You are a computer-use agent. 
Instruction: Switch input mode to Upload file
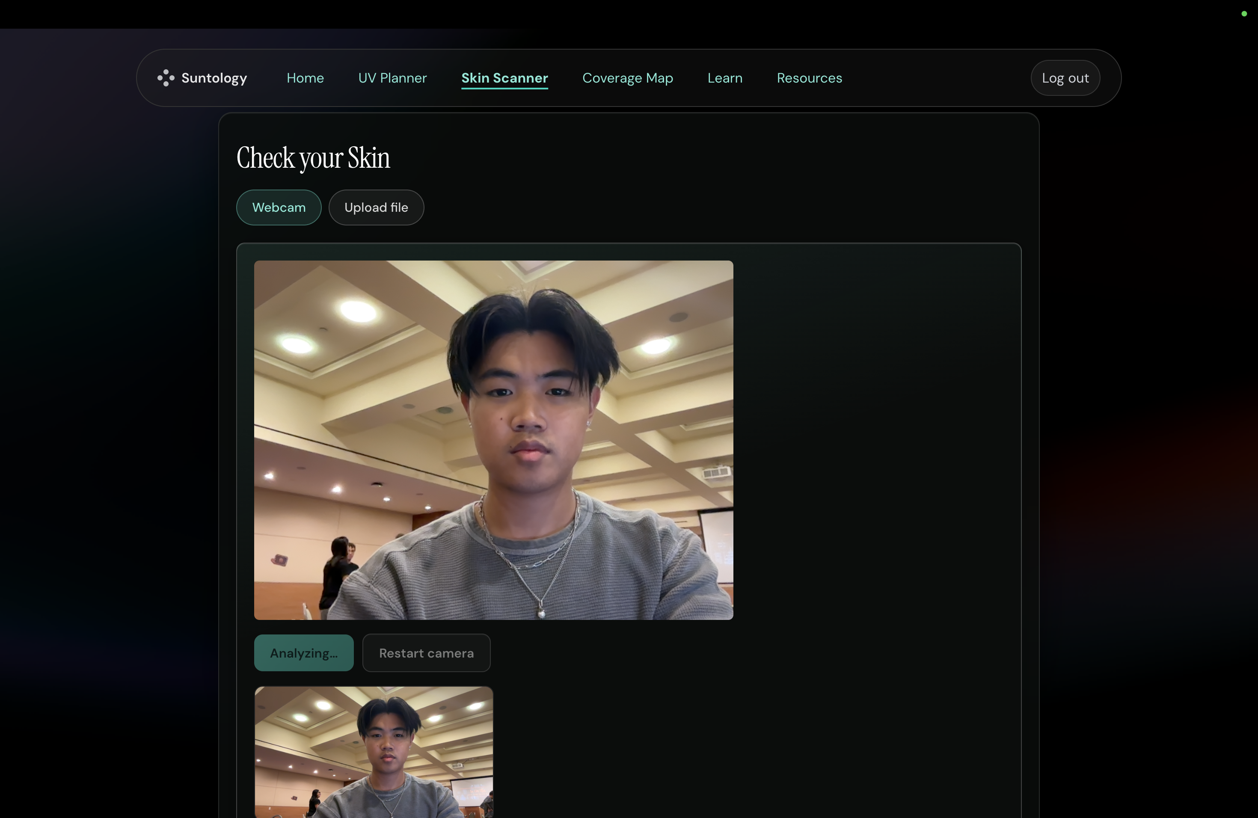point(376,207)
